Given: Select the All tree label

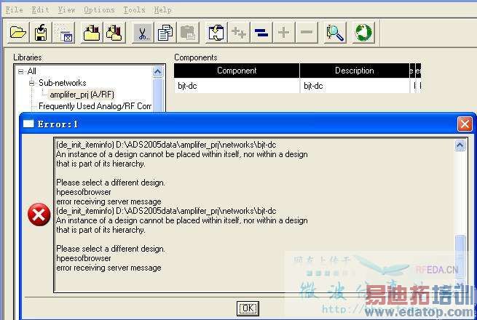Looking at the screenshot, I should coord(31,71).
